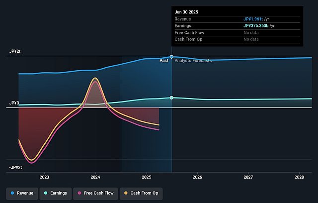Screen dimensions: 318x203
Task: Select the earnings data point marker
Action: tap(171, 98)
